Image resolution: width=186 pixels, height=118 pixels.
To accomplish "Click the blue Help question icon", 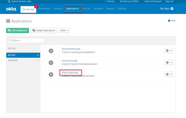I will (169, 21).
